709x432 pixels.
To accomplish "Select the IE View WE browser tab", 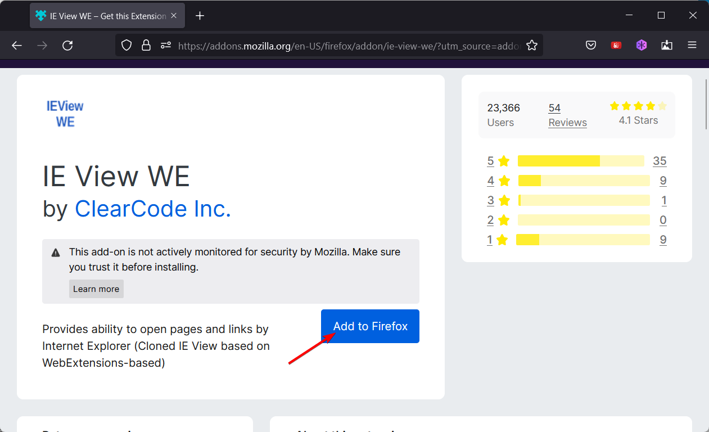I will coord(107,16).
